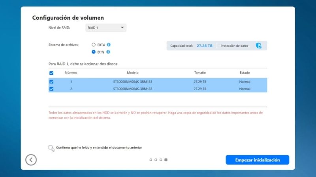Click the Nivel de RAID label
Viewport: 316px width, 177px height.
59,28
